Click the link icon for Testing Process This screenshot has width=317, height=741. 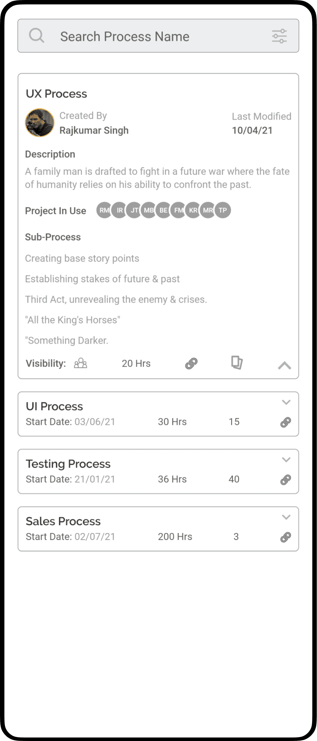pyautogui.click(x=285, y=480)
